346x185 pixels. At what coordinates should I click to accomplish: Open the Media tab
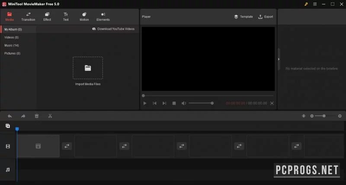click(10, 17)
